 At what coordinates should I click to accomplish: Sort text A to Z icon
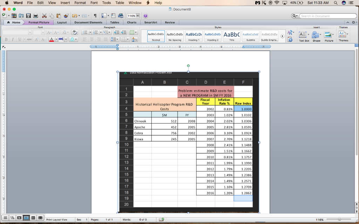135,39
